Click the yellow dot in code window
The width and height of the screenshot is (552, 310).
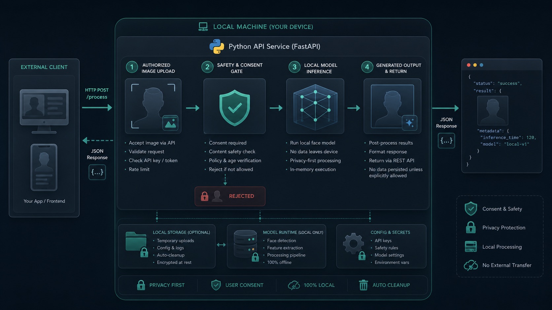click(x=475, y=65)
